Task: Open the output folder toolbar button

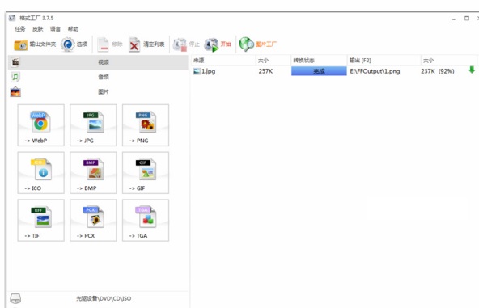Action: coord(35,44)
